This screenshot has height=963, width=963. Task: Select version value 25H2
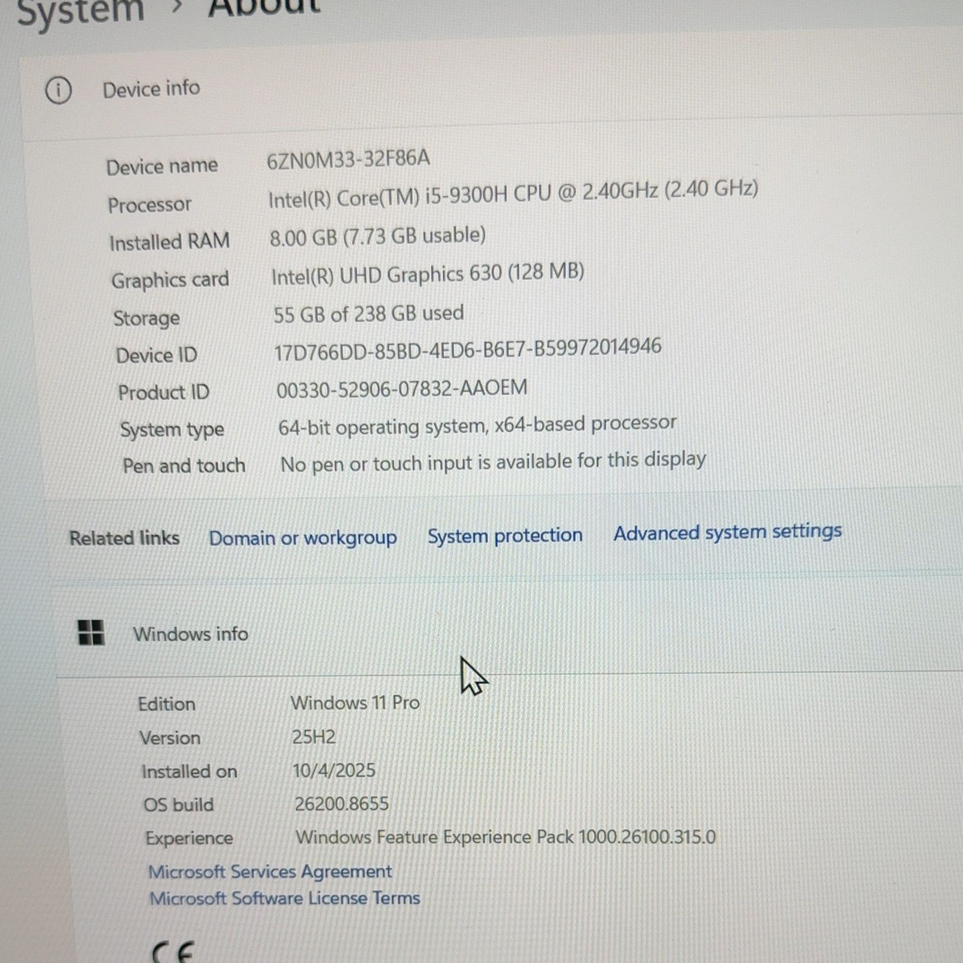(x=314, y=737)
